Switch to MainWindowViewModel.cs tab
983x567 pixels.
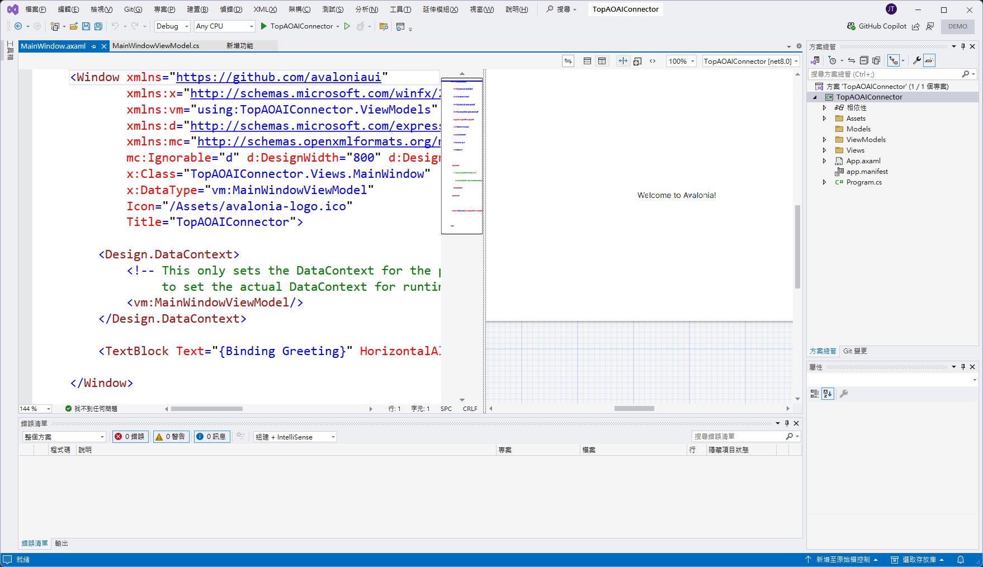155,46
